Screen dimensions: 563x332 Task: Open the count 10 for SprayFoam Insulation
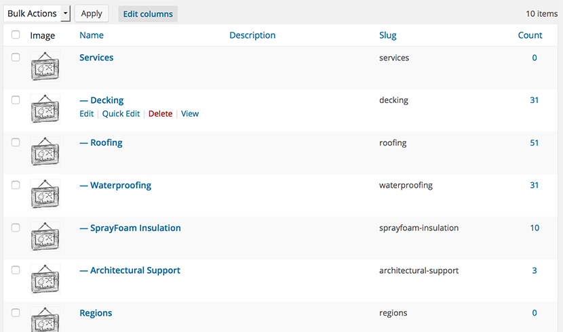click(535, 228)
